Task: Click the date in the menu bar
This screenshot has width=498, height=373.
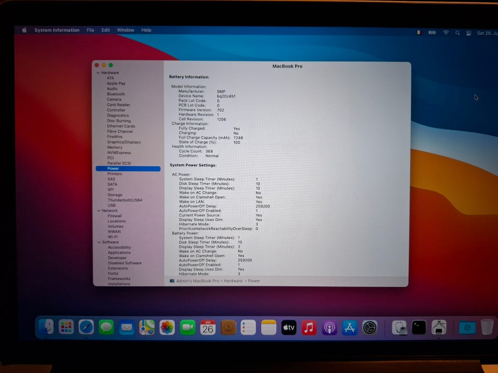Action: 487,33
